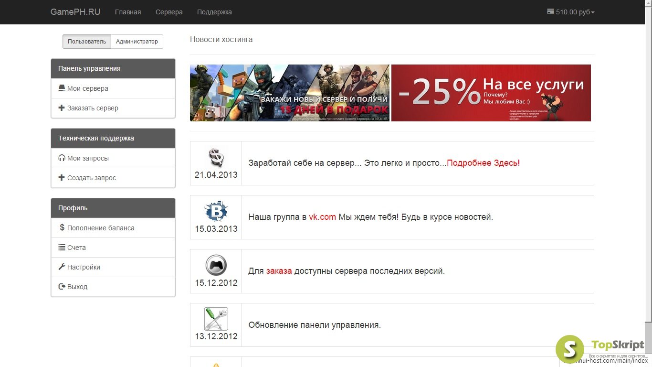Click the date 13.12.2012
The image size is (652, 367).
point(216,337)
